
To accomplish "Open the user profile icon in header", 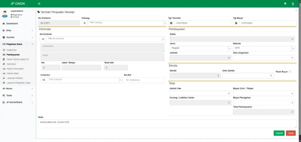I will [x=293, y=4].
